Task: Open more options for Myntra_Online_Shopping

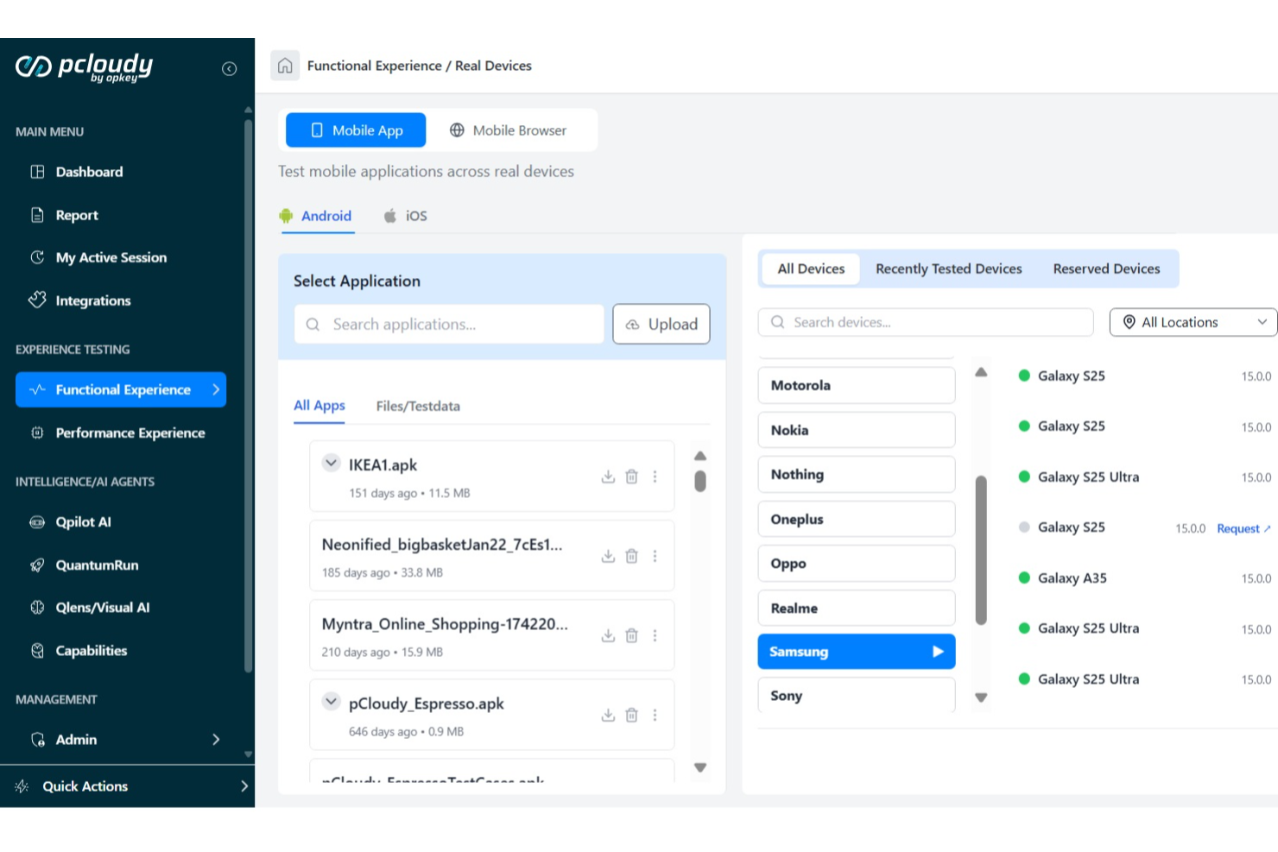Action: pos(655,635)
